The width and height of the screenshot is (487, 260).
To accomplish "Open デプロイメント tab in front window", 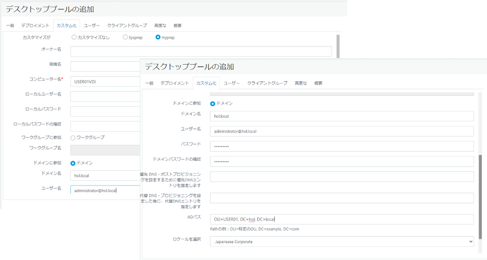I will point(175,83).
